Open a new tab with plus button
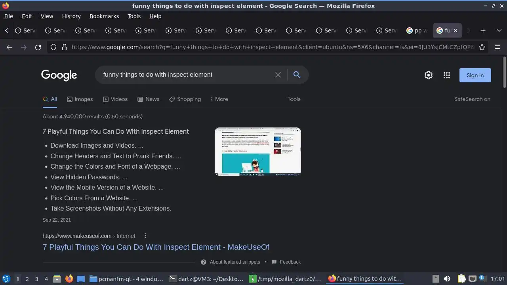The width and height of the screenshot is (507, 285). pyautogui.click(x=483, y=30)
